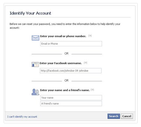Open help [?] beside friend's name label
This screenshot has width=141, height=127.
92,90
